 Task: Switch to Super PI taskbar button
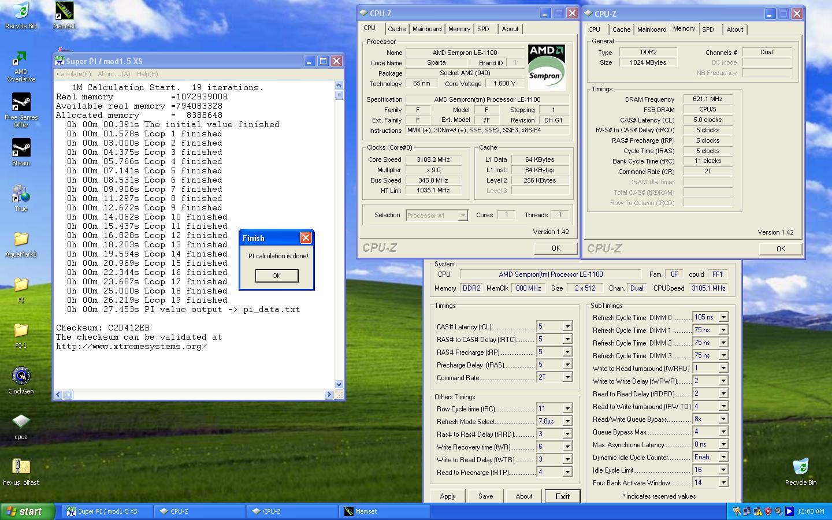[x=107, y=511]
